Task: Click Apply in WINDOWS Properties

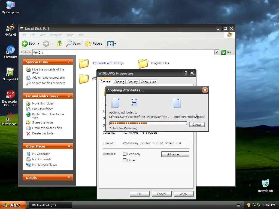Action: (x=183, y=194)
